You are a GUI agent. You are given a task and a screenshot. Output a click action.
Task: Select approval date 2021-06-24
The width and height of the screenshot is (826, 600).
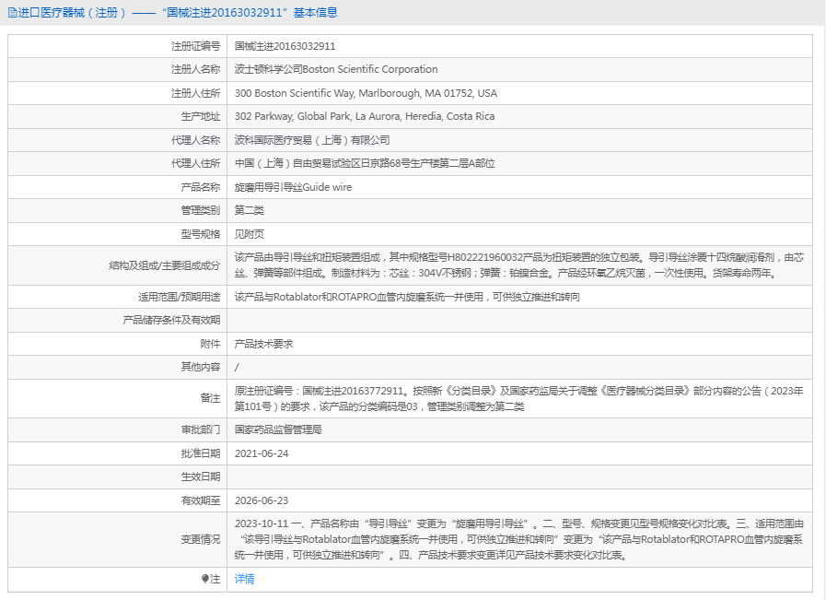coord(262,453)
